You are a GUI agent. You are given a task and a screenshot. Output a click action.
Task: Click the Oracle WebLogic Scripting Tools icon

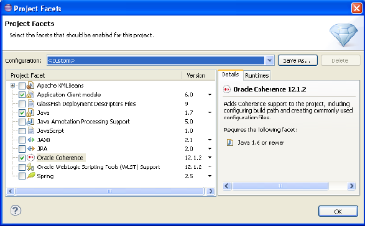point(30,167)
